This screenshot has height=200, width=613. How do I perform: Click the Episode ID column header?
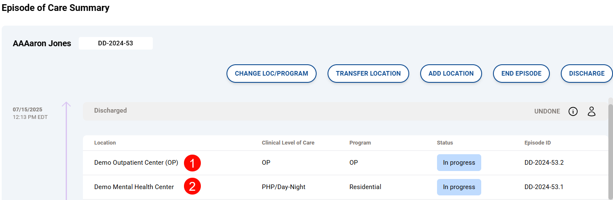click(x=538, y=143)
